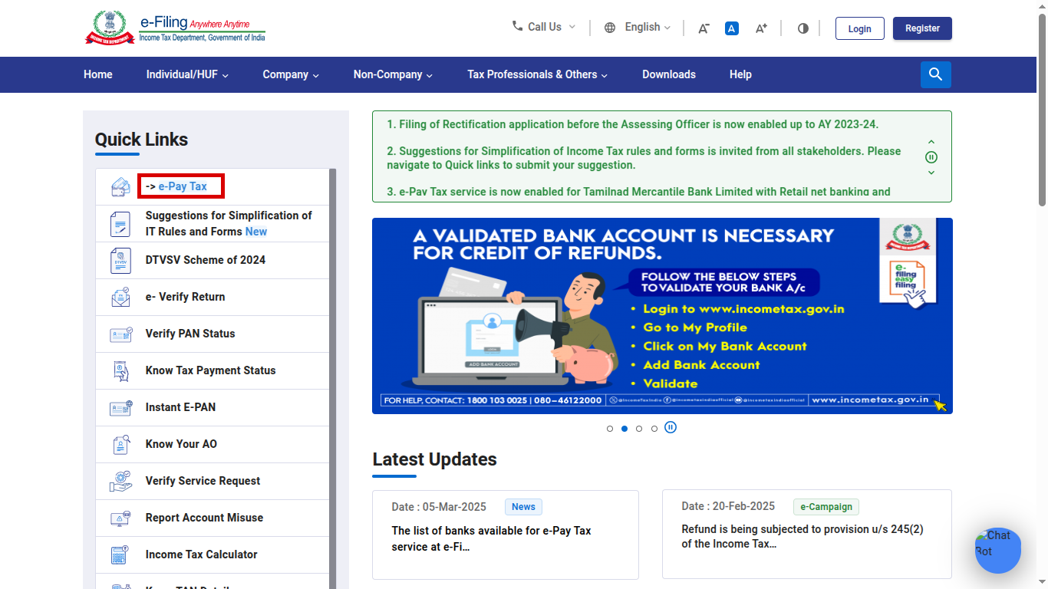
Task: Toggle the high contrast mode icon
Action: [802, 28]
